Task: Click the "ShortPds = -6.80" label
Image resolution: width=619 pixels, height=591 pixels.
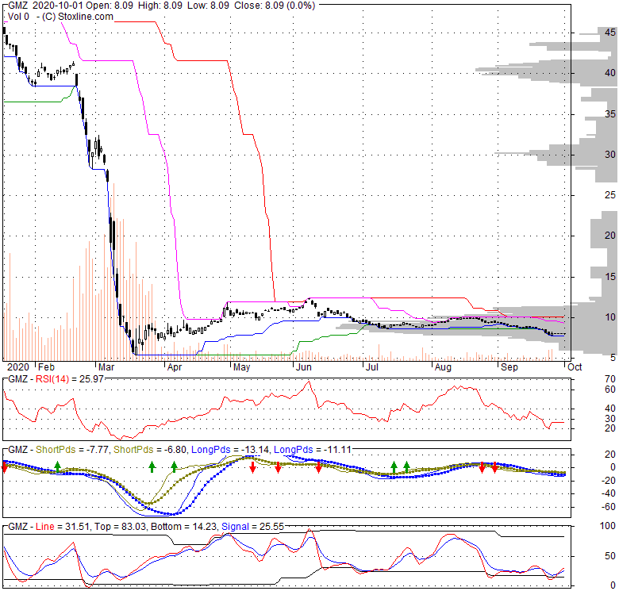Action: [151, 450]
